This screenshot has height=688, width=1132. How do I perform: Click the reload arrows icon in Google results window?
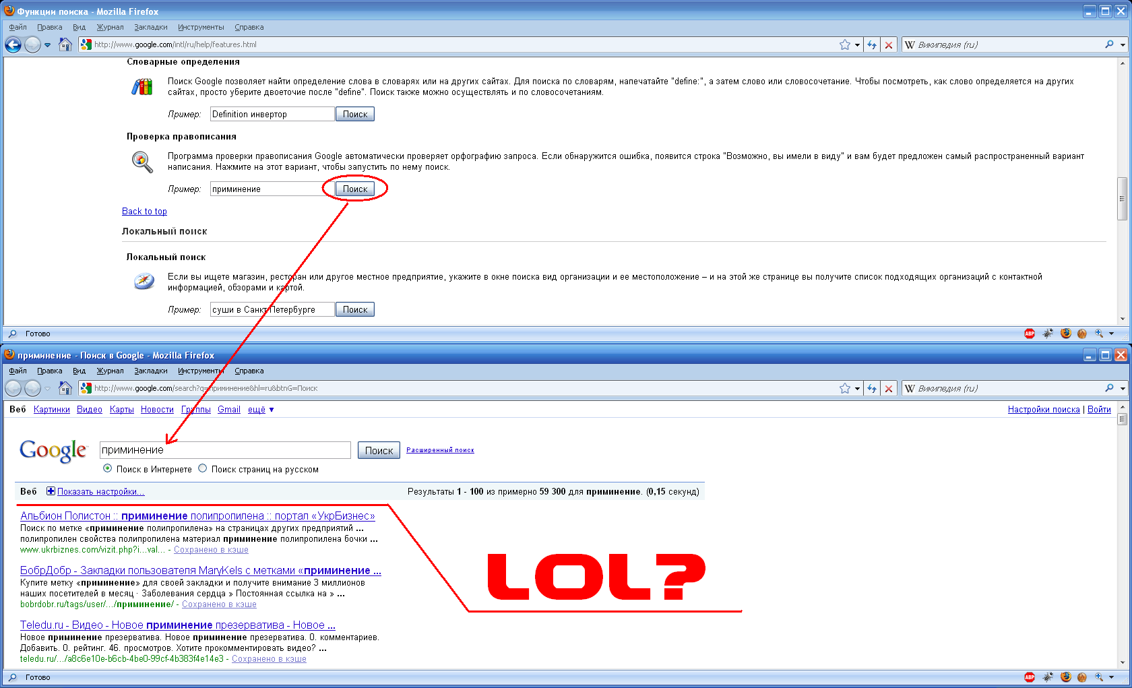[872, 388]
